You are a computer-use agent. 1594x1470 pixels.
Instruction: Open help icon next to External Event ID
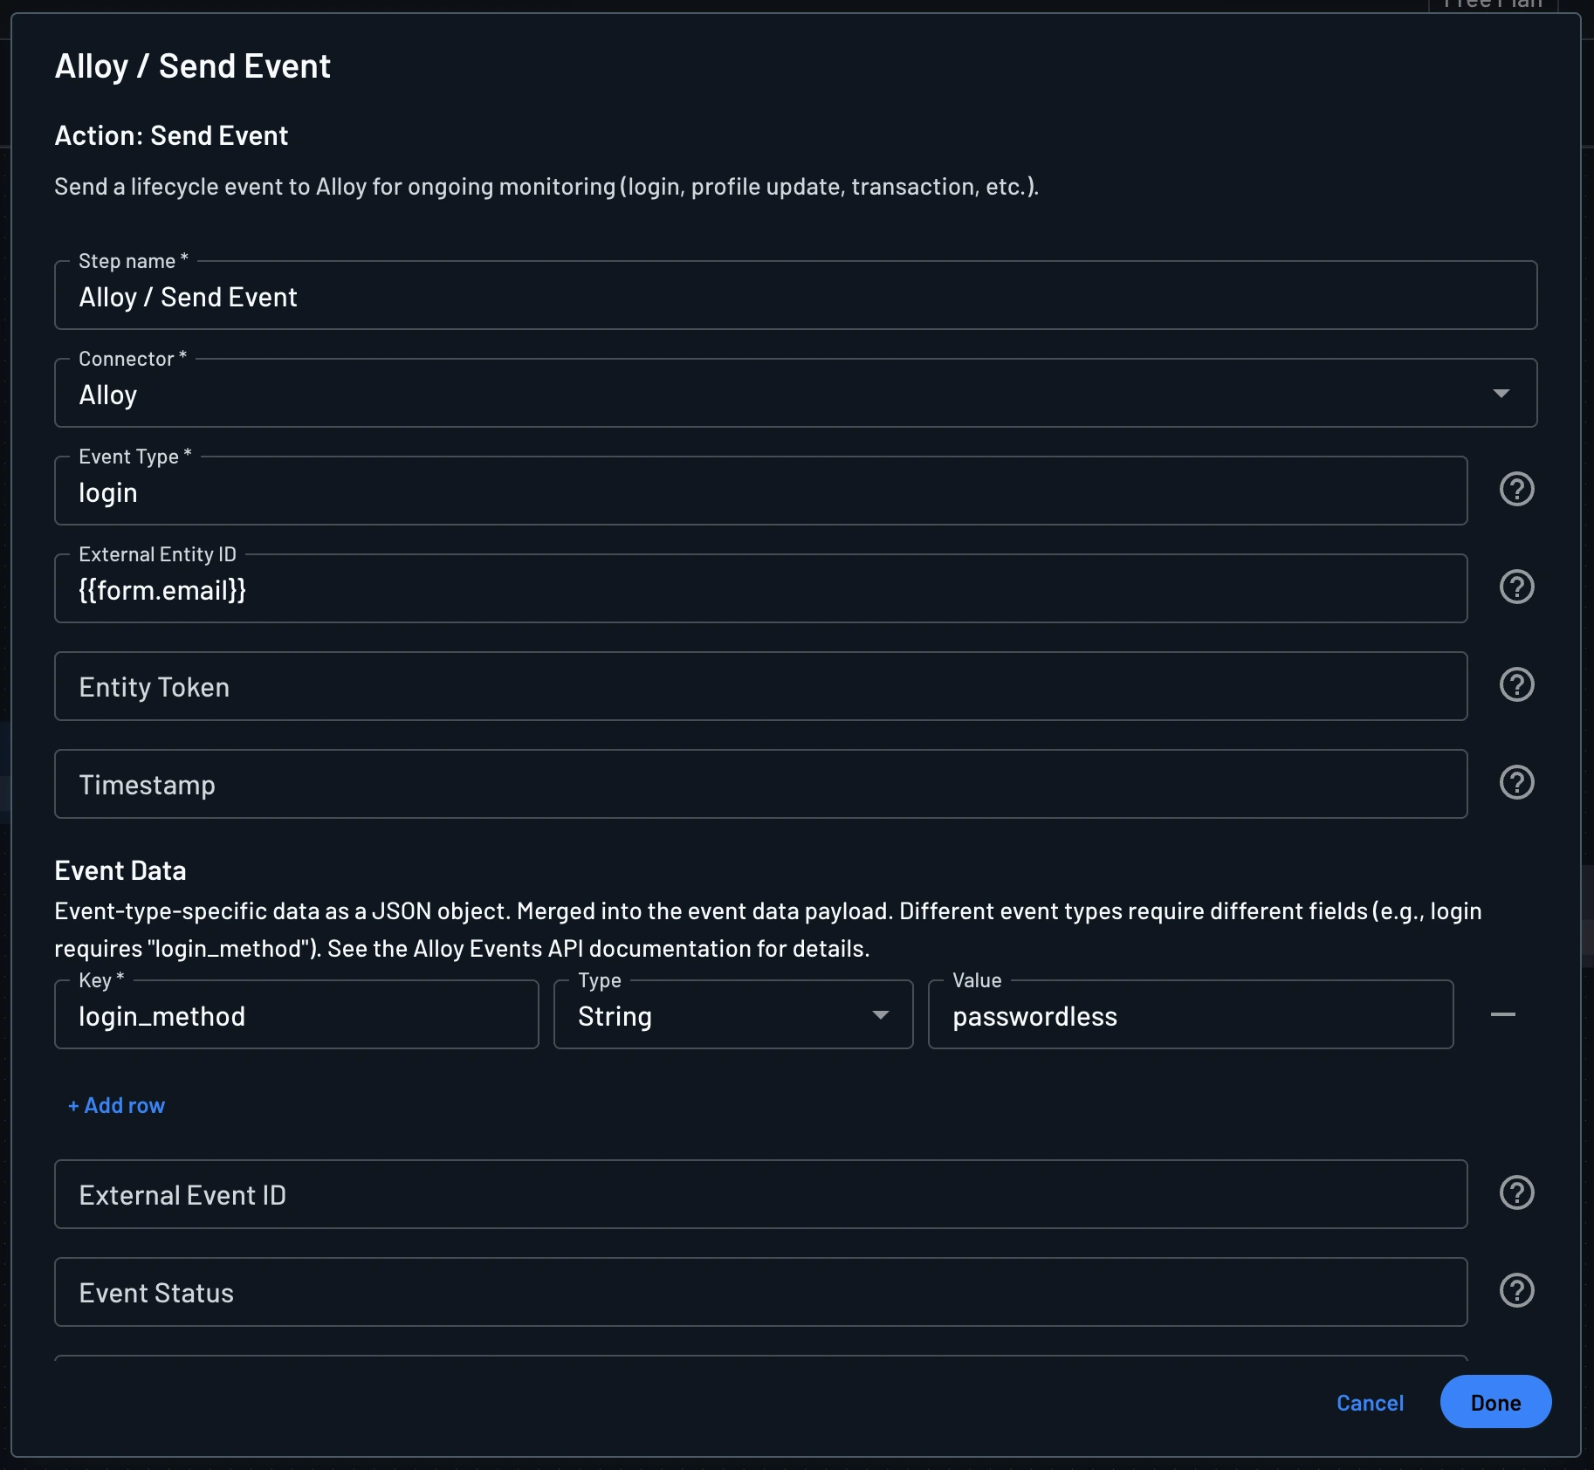coord(1516,1192)
